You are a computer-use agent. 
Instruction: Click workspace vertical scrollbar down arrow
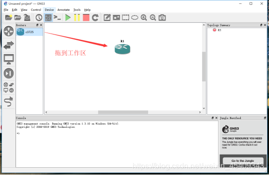204,108
